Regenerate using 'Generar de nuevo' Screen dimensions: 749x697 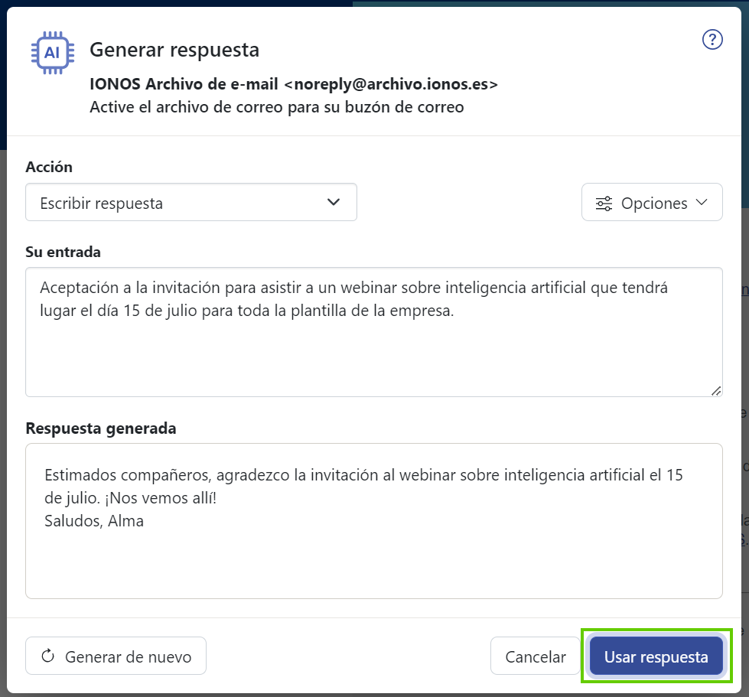[x=116, y=656]
